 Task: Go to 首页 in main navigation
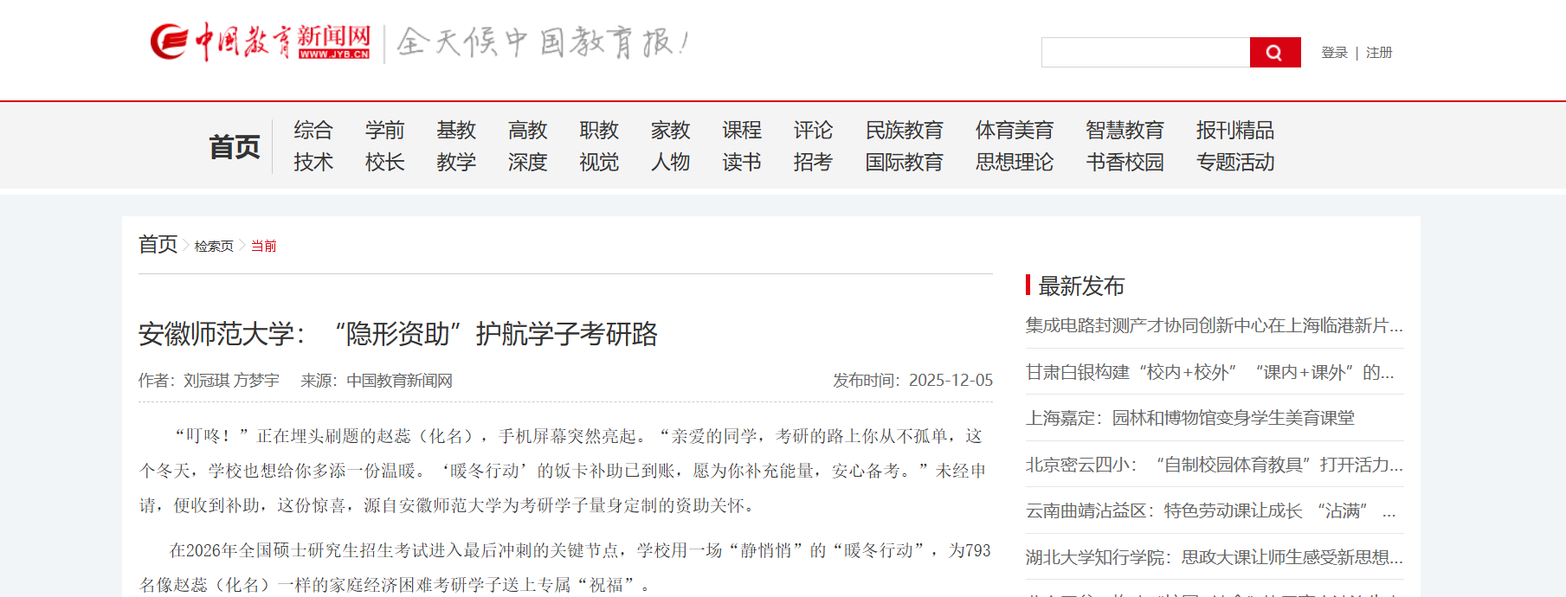point(234,146)
